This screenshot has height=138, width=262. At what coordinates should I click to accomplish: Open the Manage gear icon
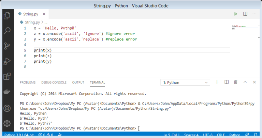coord(6,123)
